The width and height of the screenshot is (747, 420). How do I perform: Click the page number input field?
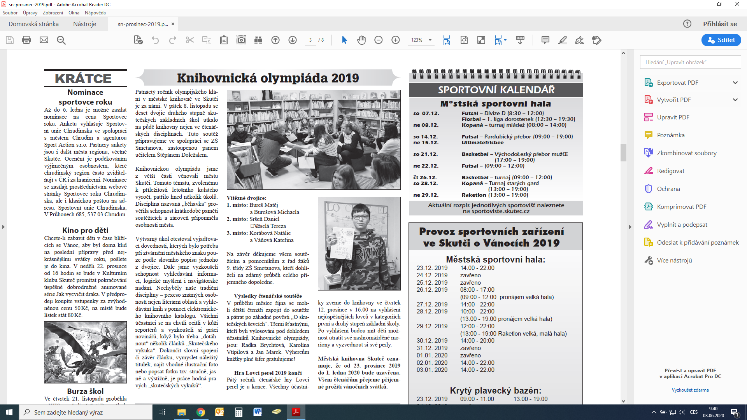coord(310,40)
